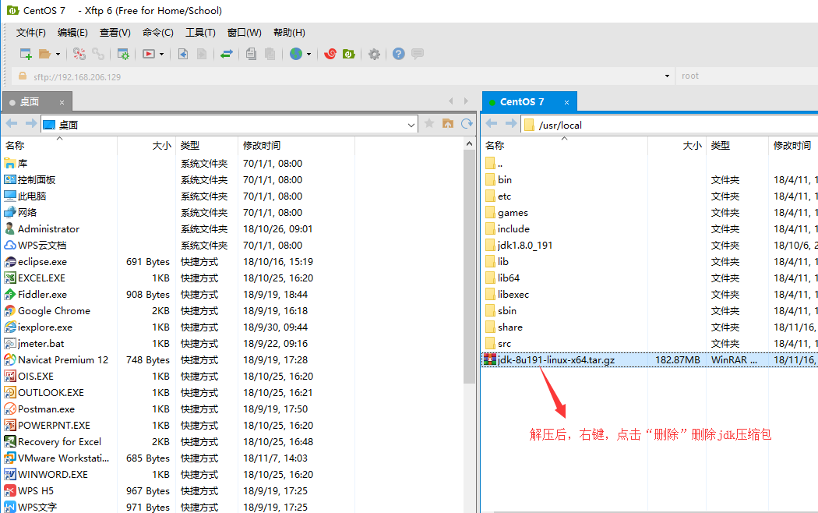The height and width of the screenshot is (513, 818).
Task: Click the red play-screen toolbar icon
Action: [149, 54]
